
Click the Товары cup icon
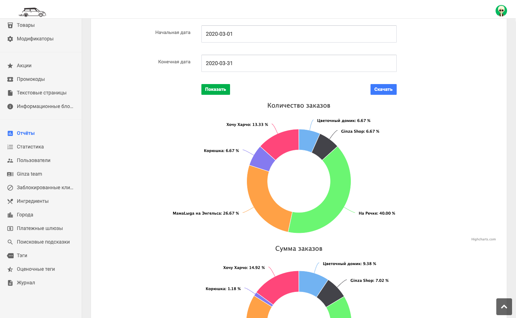[x=10, y=25]
